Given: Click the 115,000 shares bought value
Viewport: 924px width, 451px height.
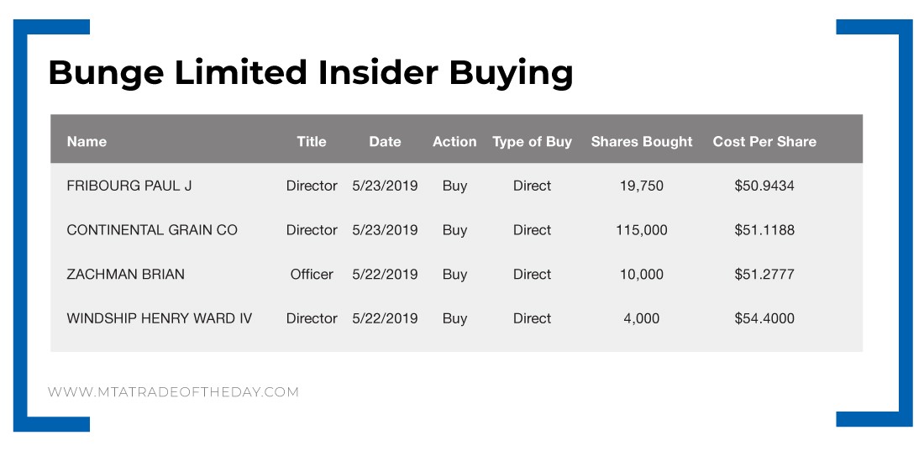Looking at the screenshot, I should [x=642, y=230].
